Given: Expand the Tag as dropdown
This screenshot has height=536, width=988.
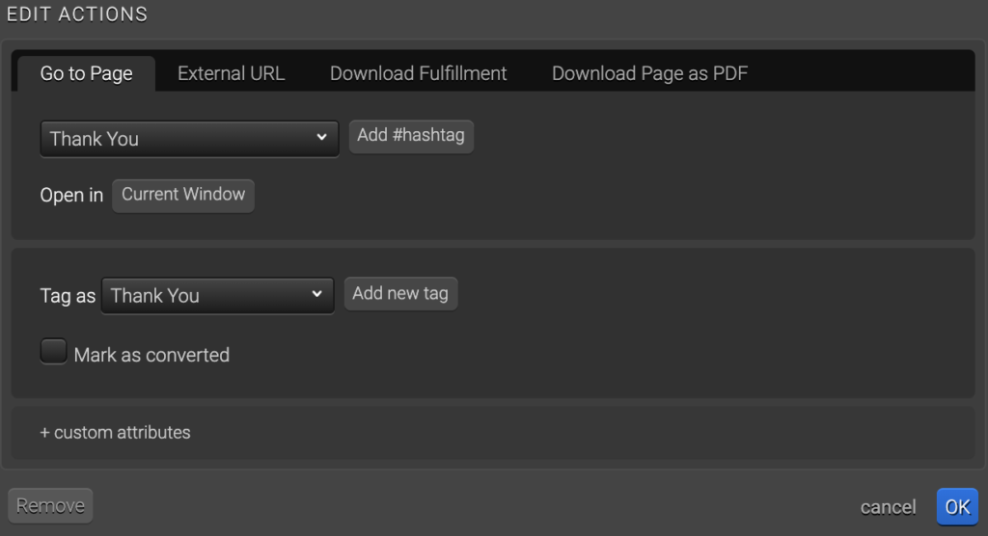Looking at the screenshot, I should point(207,296).
